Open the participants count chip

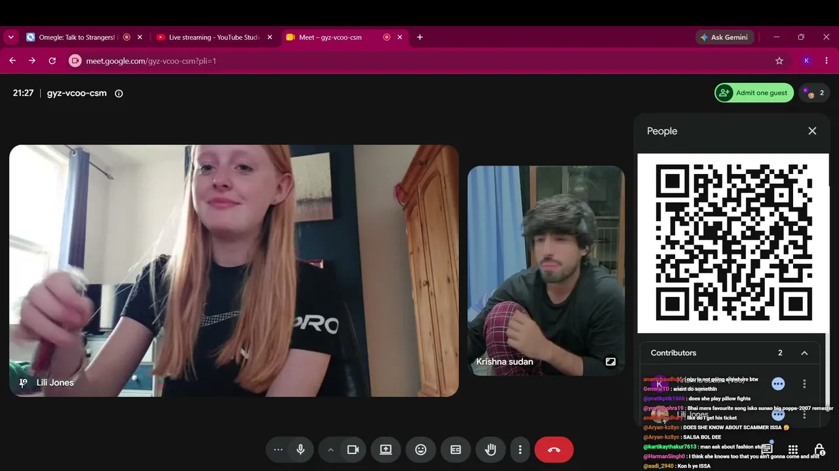pyautogui.click(x=815, y=93)
